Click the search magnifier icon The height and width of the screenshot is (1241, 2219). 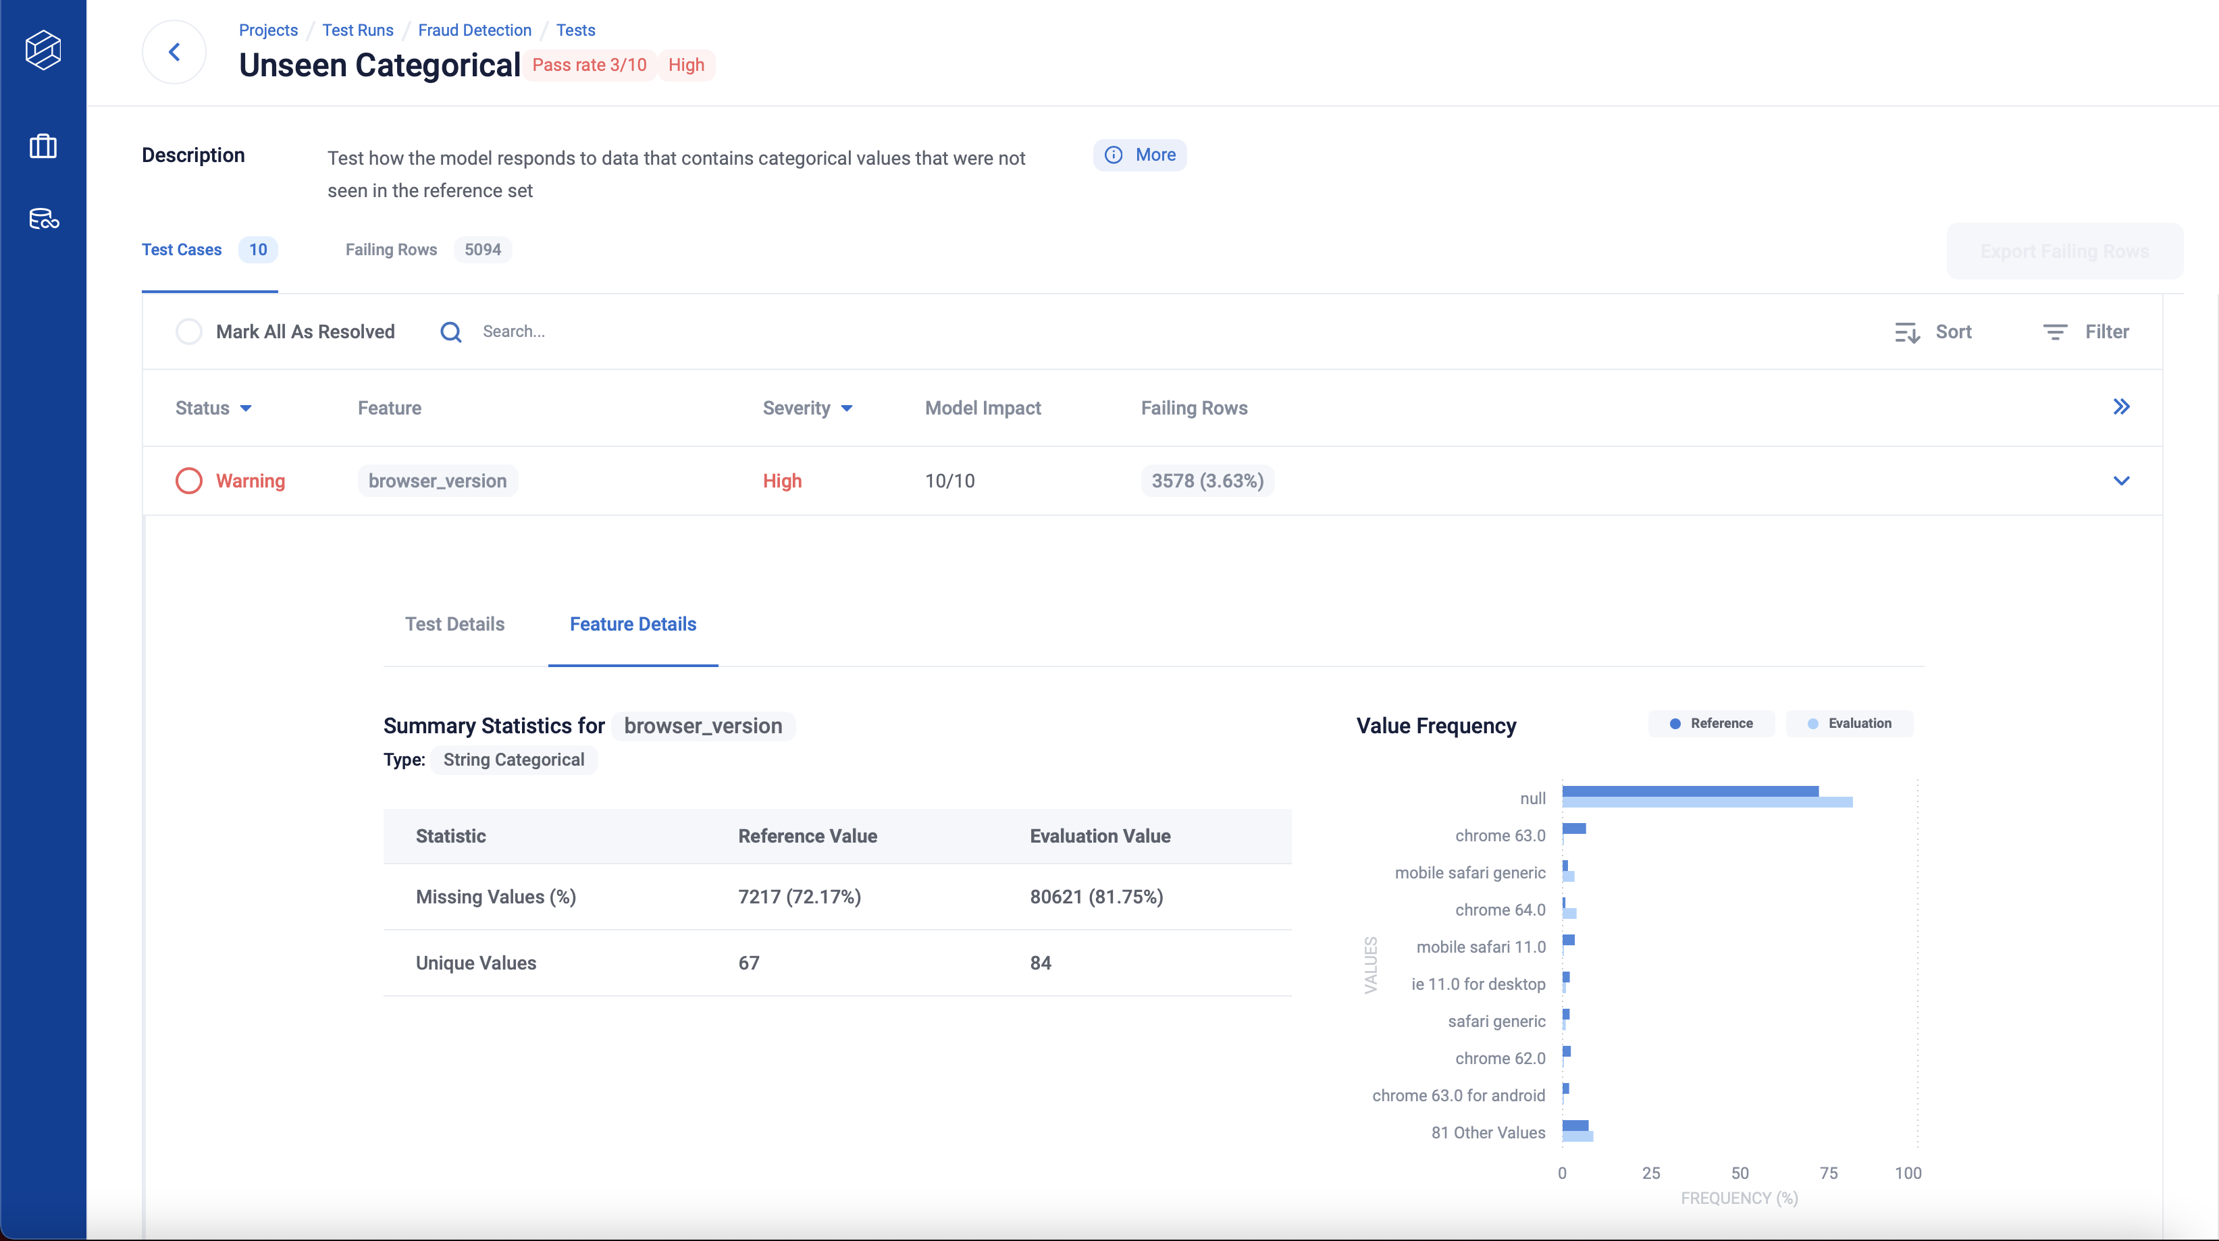pyautogui.click(x=451, y=332)
